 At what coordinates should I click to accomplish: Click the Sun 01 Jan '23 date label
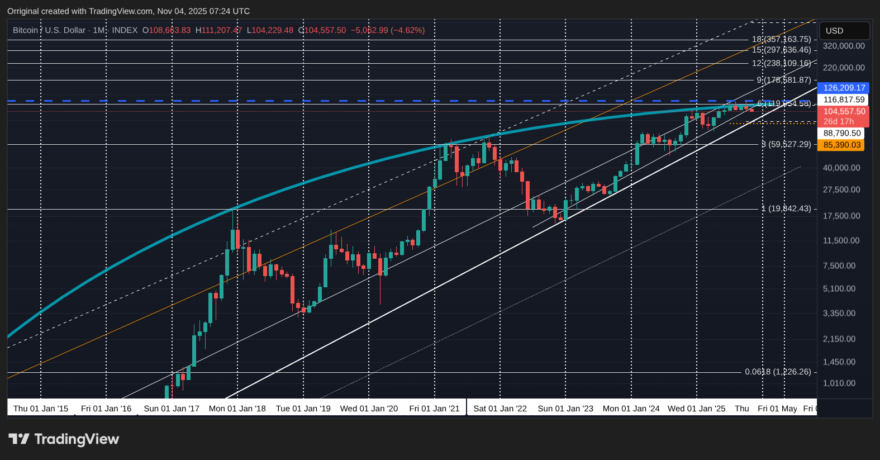tap(565, 409)
